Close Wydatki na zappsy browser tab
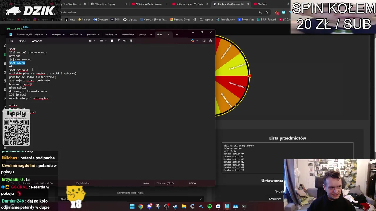 126,4
